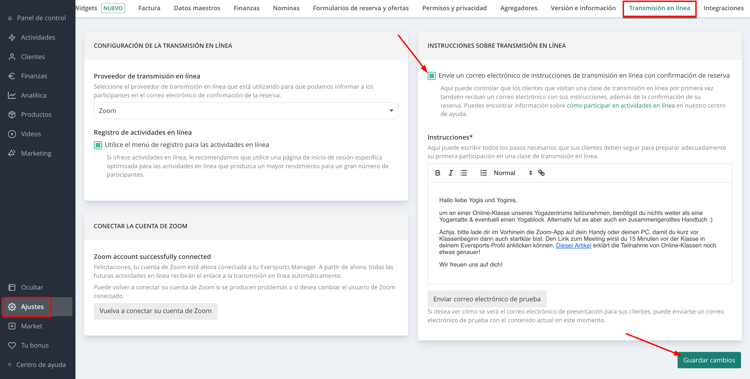The image size is (750, 379).
Task: Open the Zoom provider dropdown
Action: (246, 111)
